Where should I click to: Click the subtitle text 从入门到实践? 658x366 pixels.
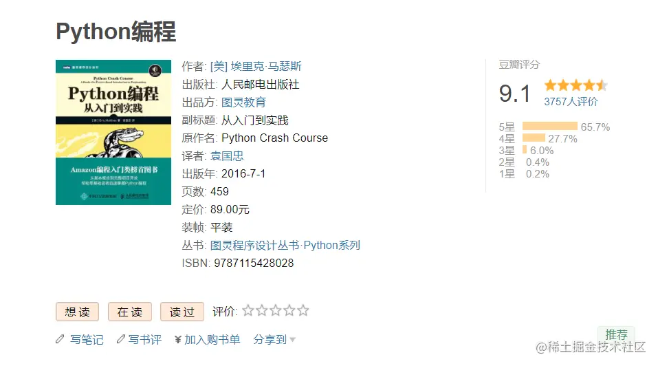coord(254,120)
